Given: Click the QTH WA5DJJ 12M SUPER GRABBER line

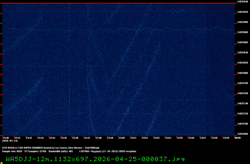Looking at the screenshot, I should click(51, 148).
